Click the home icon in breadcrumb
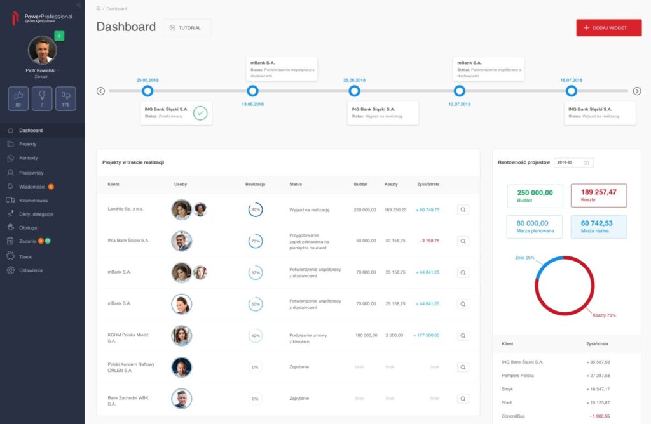Viewport: 651px width, 424px height. click(x=98, y=9)
